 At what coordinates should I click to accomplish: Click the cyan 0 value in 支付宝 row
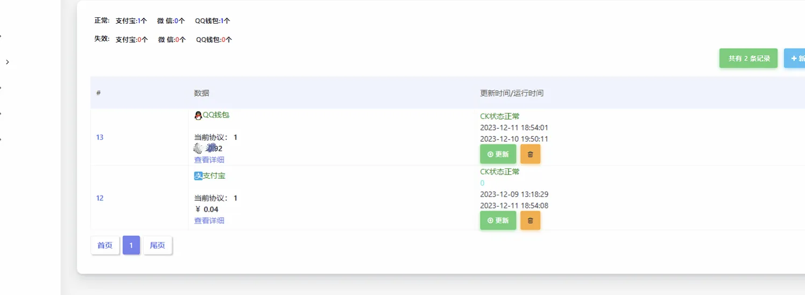coord(482,183)
